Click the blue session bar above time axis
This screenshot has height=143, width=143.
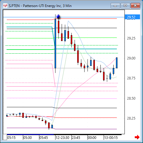pyautogui.click(x=30, y=135)
